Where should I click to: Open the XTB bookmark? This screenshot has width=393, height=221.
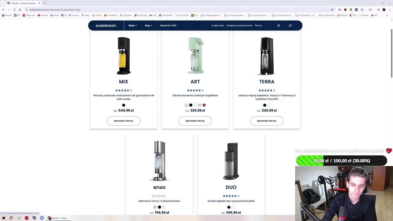point(353,15)
